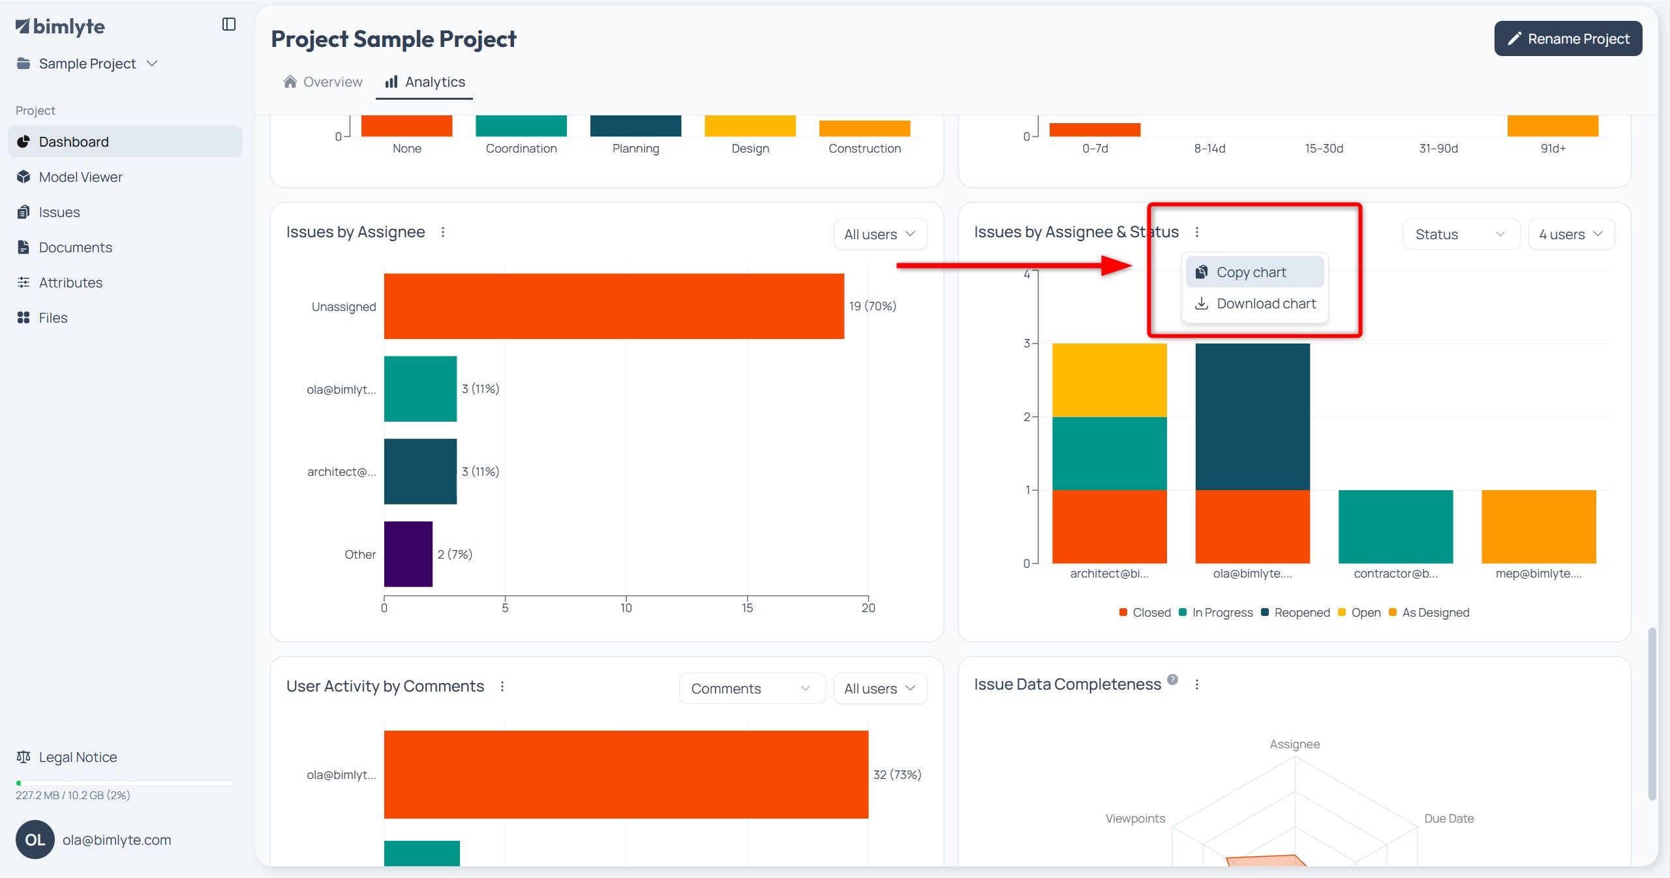Open Issues by Assignee & Status options menu
The width and height of the screenshot is (1670, 878).
1197,232
